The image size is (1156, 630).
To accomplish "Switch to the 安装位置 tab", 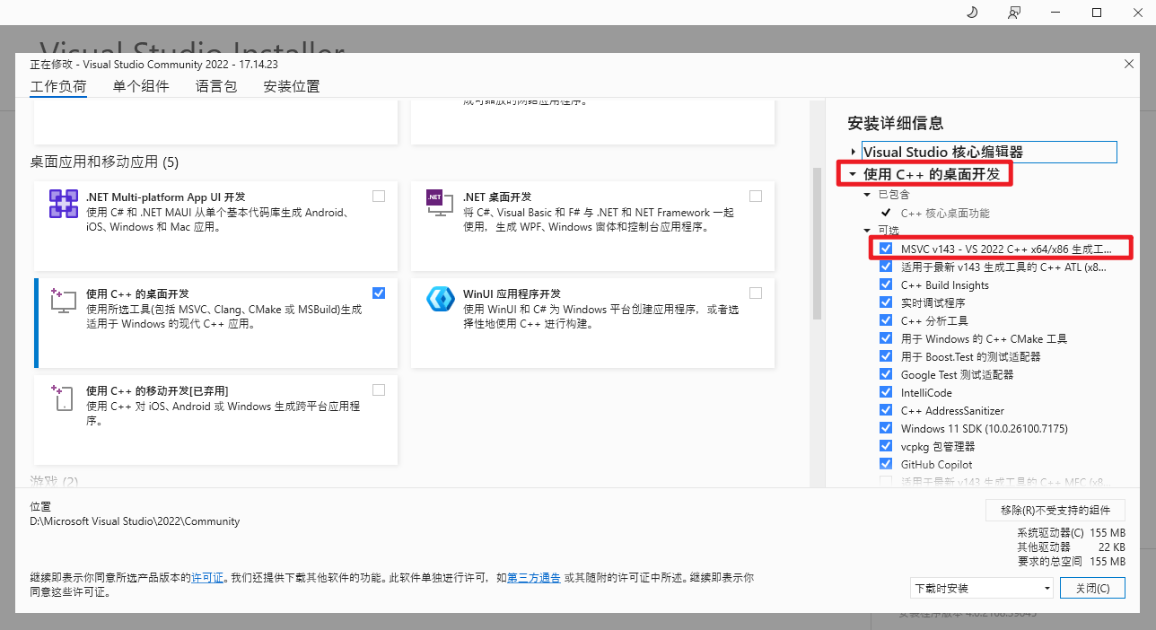I will (292, 87).
